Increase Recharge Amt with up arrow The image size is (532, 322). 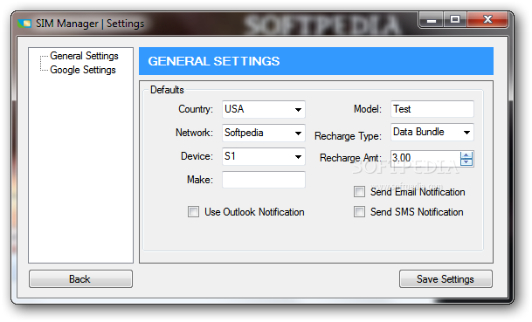tap(466, 155)
